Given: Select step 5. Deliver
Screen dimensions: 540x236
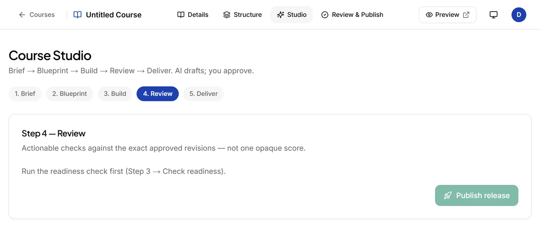Looking at the screenshot, I should 204,94.
